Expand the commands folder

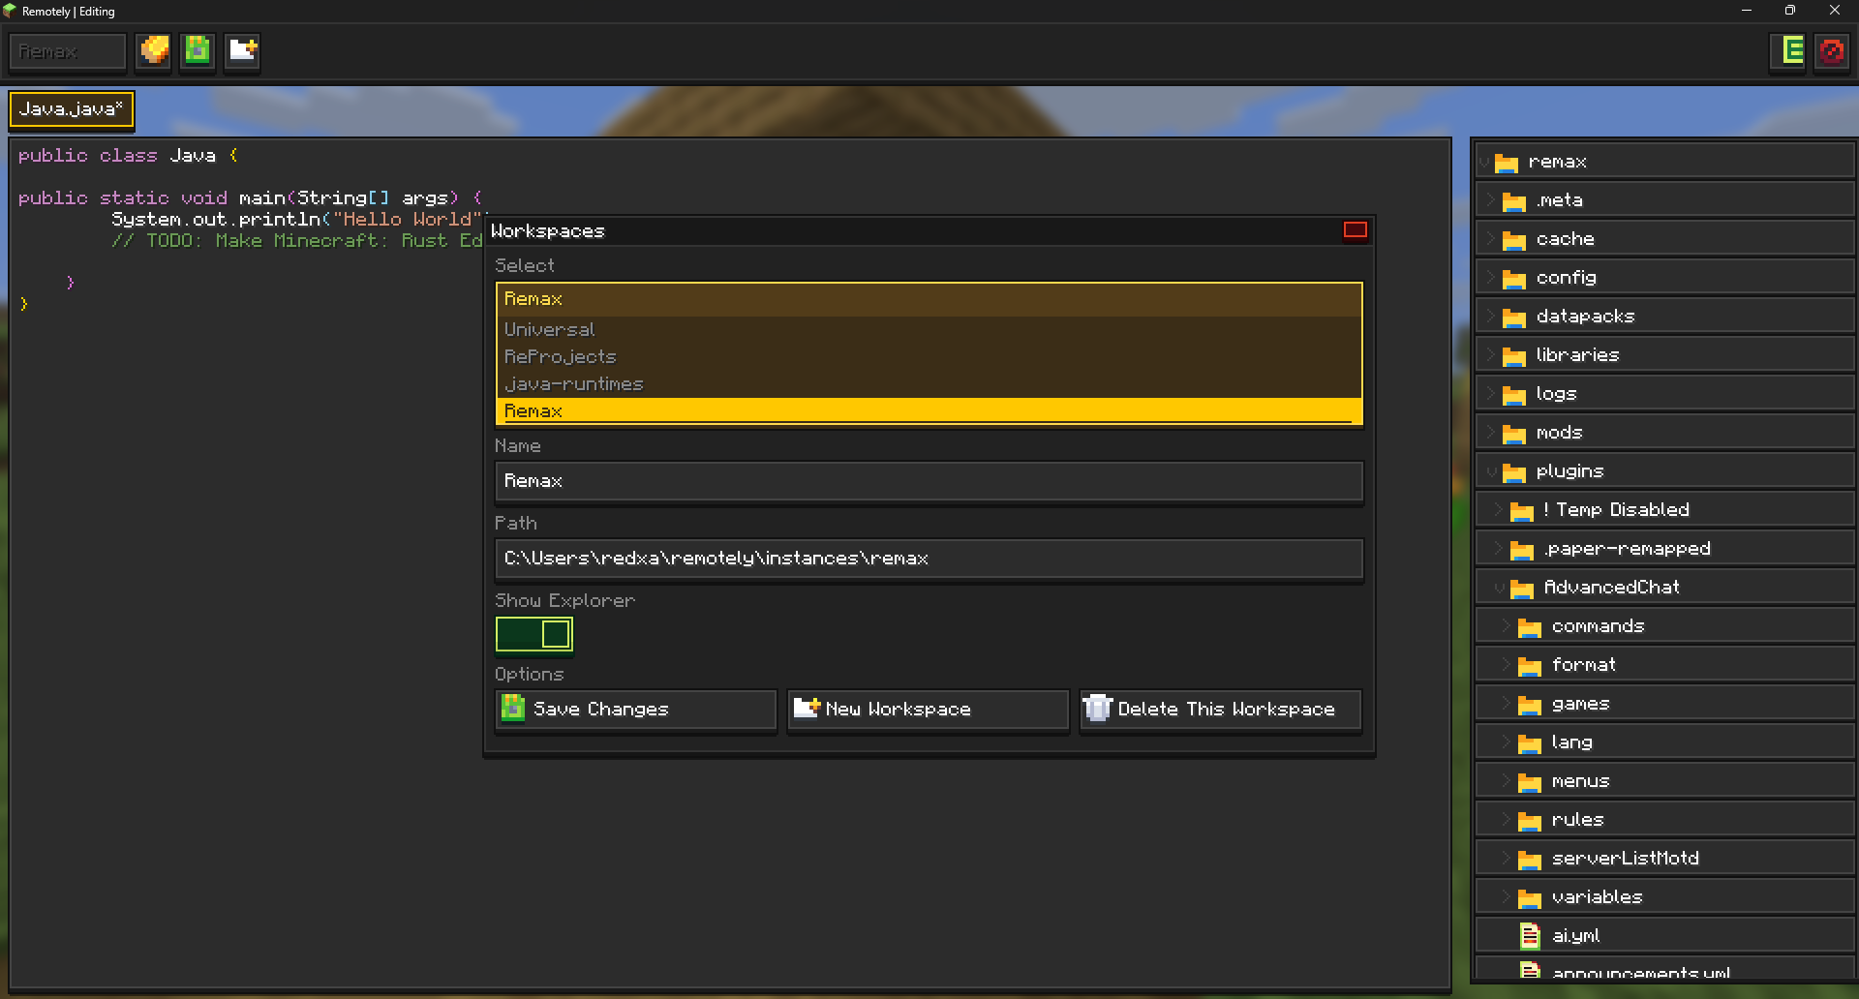tap(1507, 626)
